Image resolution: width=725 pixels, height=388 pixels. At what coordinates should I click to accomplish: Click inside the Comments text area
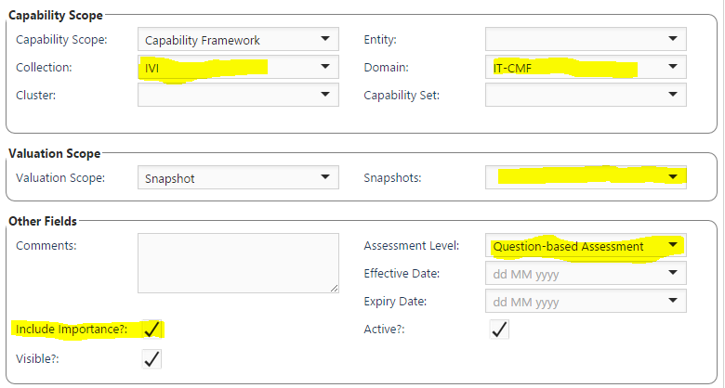[x=238, y=263]
